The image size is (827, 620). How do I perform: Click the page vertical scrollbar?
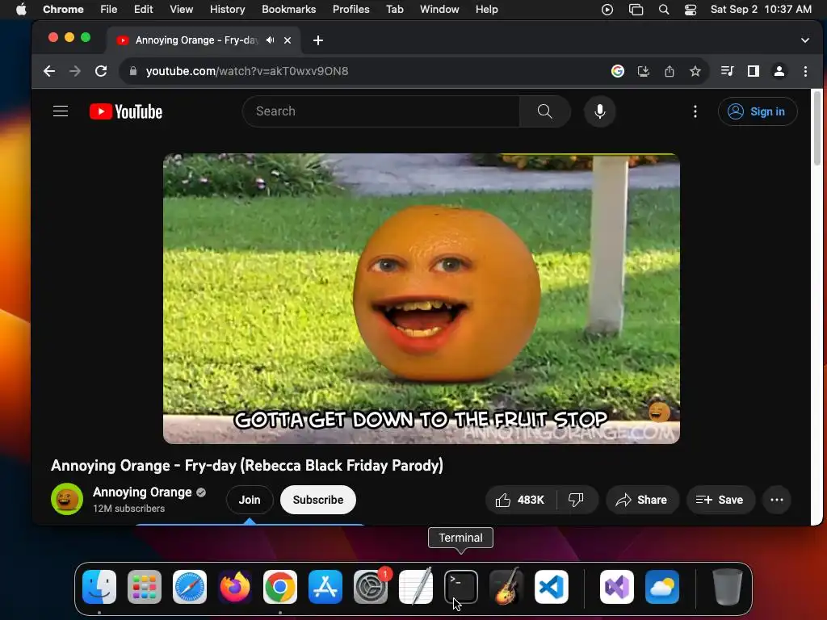click(x=817, y=128)
